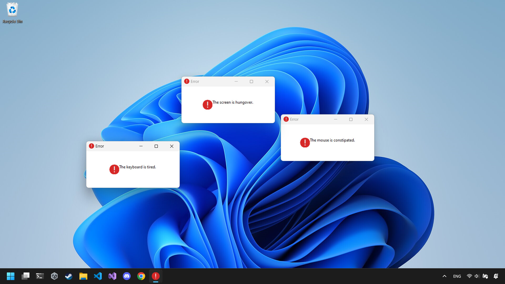
Task: Open the volume speaker tray icon
Action: (x=477, y=276)
